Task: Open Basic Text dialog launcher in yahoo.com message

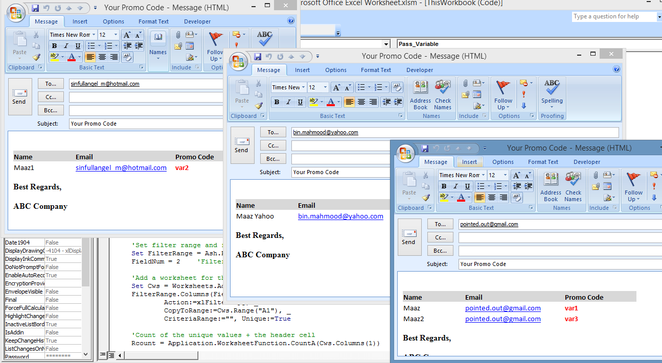Action: pos(400,116)
